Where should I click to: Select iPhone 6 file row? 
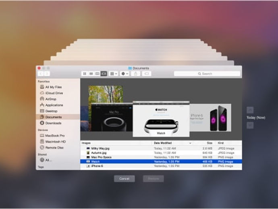click(x=161, y=166)
